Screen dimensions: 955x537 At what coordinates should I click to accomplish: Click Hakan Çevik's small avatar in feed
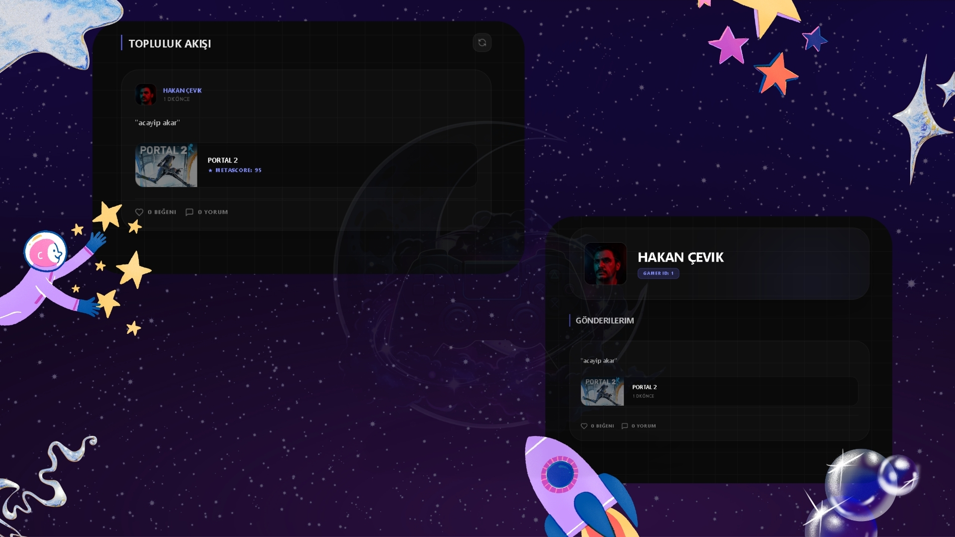click(x=146, y=94)
